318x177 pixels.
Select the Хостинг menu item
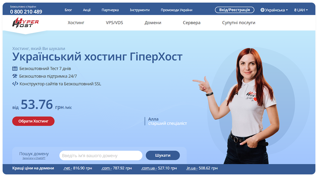click(76, 23)
